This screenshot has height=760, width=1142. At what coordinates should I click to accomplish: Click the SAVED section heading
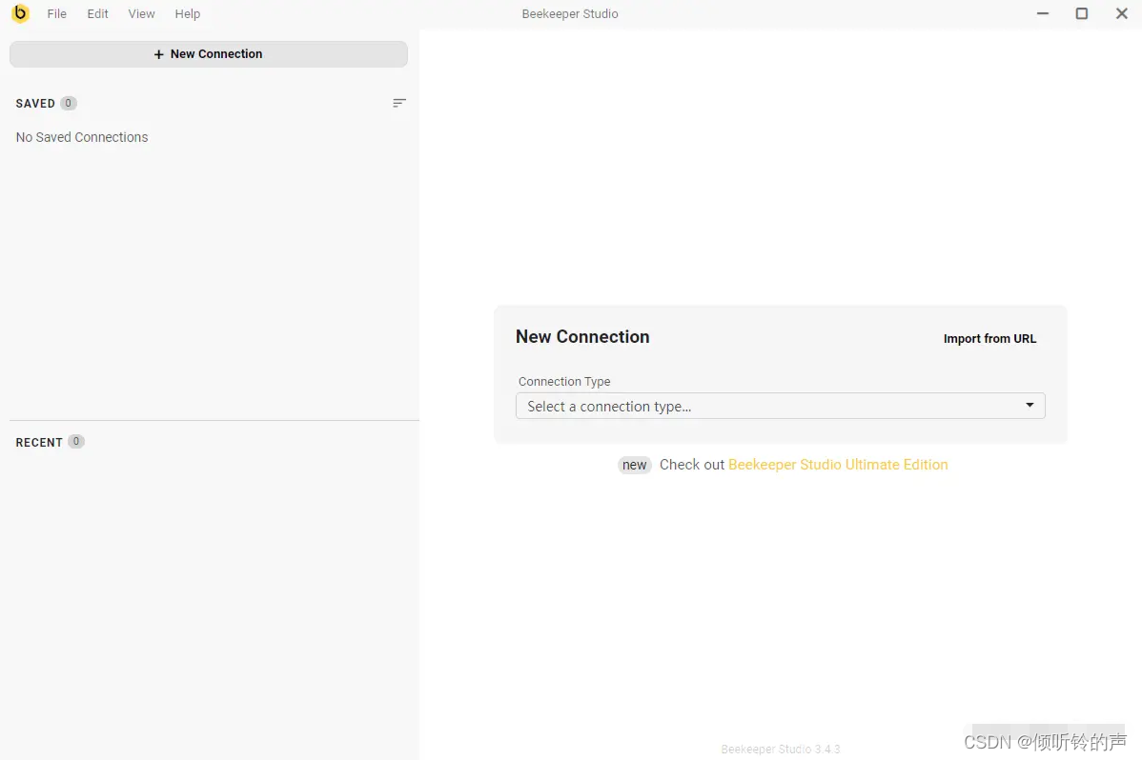35,104
